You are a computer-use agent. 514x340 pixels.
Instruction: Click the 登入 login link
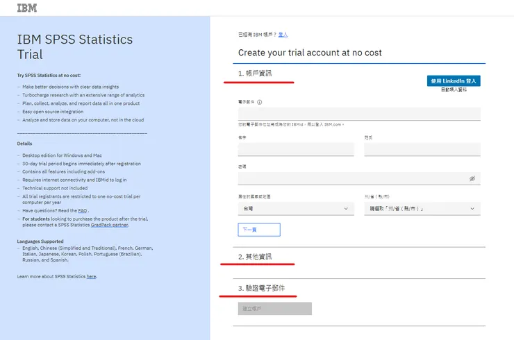point(283,35)
